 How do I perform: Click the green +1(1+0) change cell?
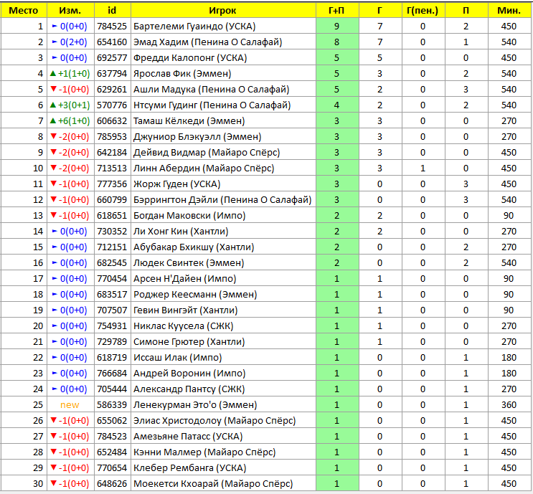click(70, 74)
